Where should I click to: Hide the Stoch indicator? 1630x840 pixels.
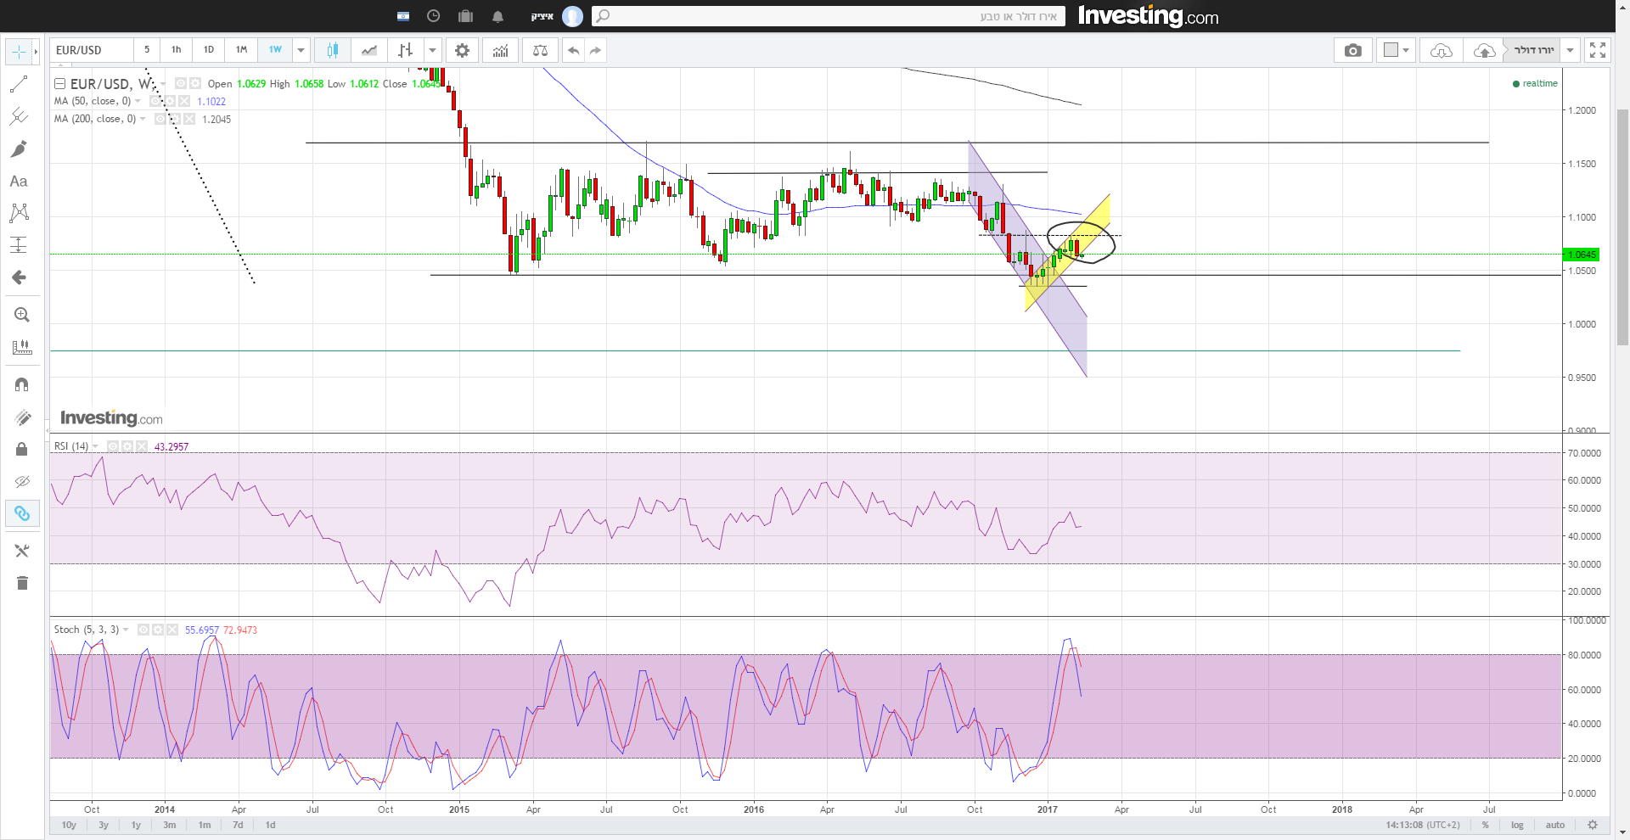click(x=143, y=630)
